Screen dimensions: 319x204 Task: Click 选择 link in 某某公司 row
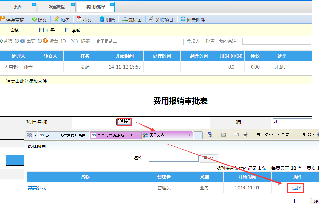coord(297,188)
